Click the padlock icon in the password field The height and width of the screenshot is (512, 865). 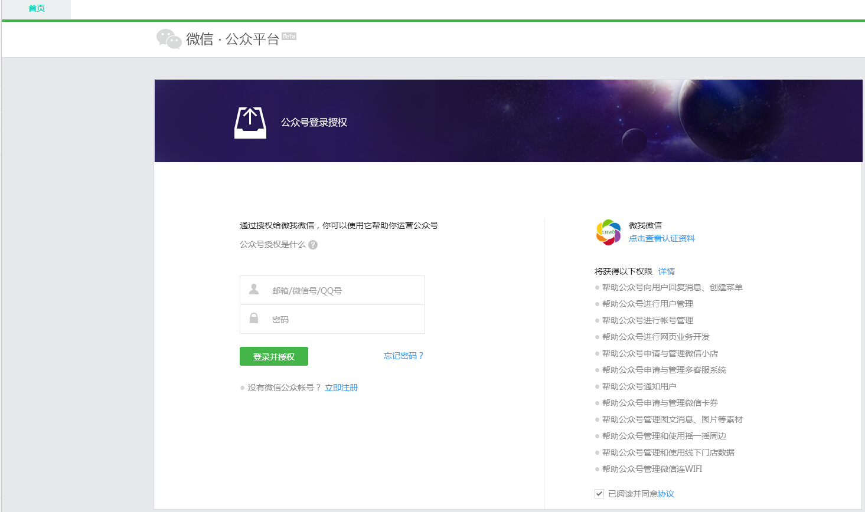(254, 319)
